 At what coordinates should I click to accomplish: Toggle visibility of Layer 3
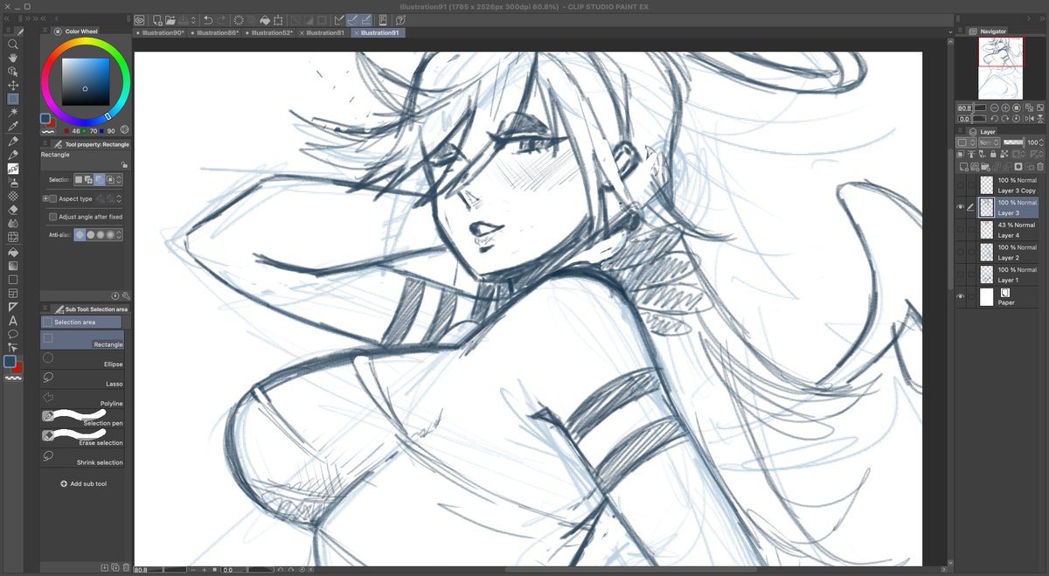point(960,207)
